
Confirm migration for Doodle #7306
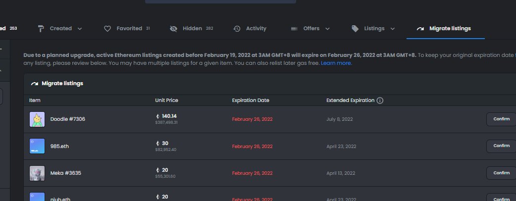click(x=501, y=119)
